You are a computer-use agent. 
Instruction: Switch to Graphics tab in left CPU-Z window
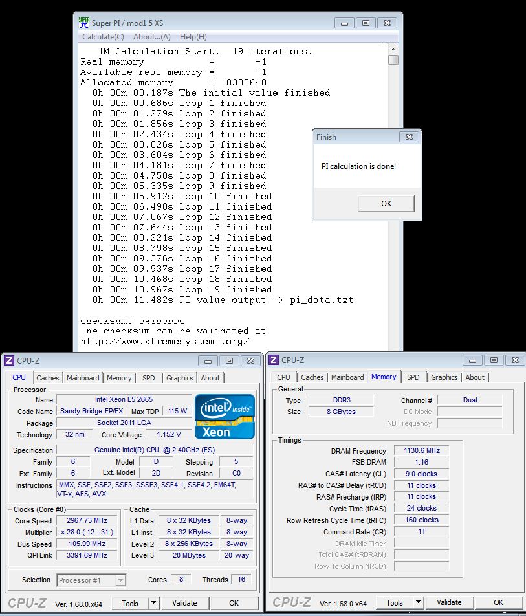tap(179, 378)
